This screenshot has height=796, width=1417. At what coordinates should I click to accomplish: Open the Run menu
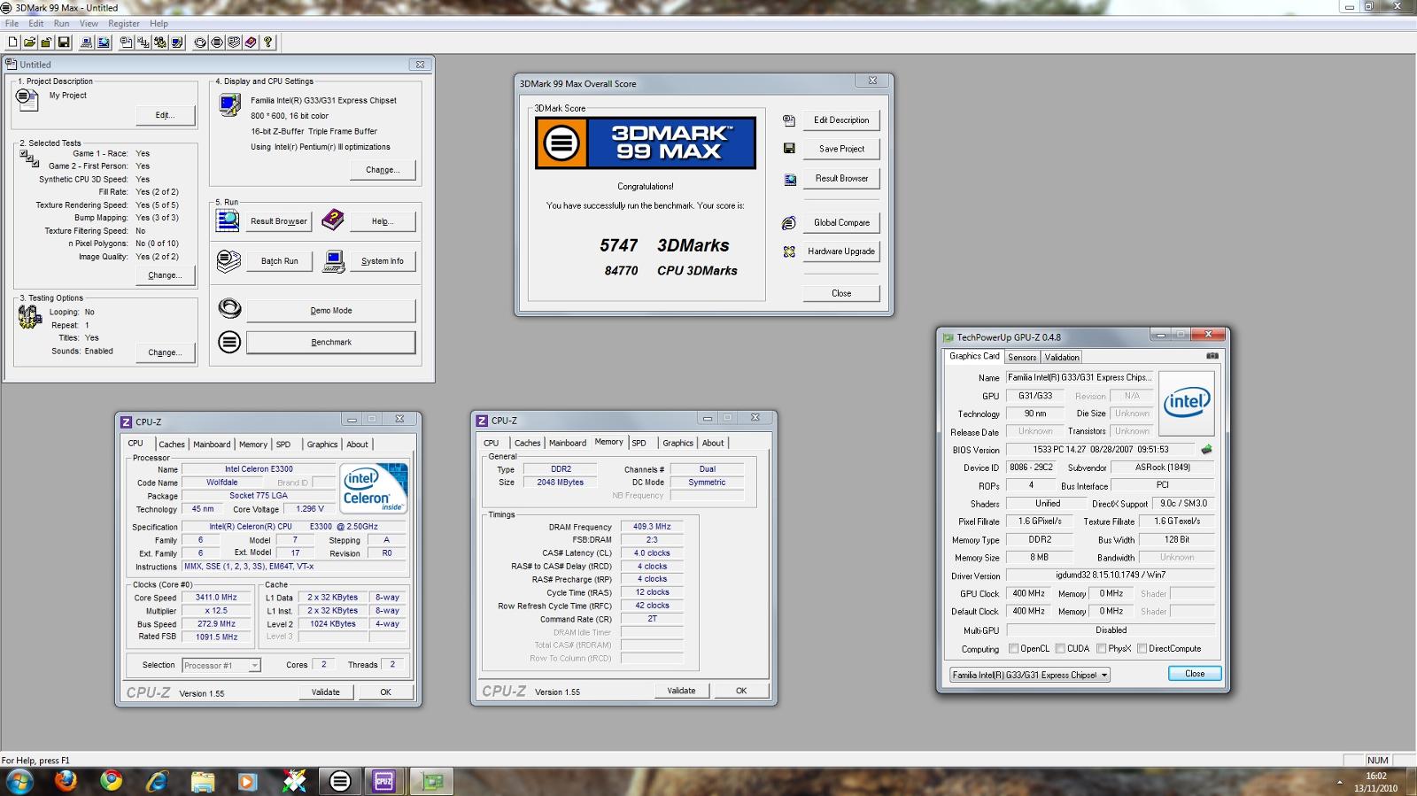61,24
